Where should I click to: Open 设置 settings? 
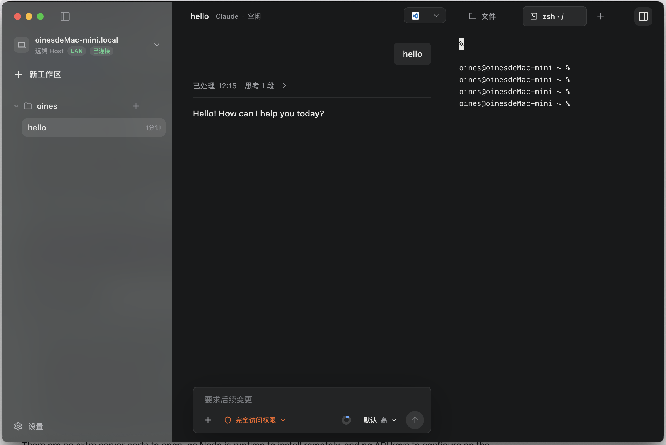29,427
